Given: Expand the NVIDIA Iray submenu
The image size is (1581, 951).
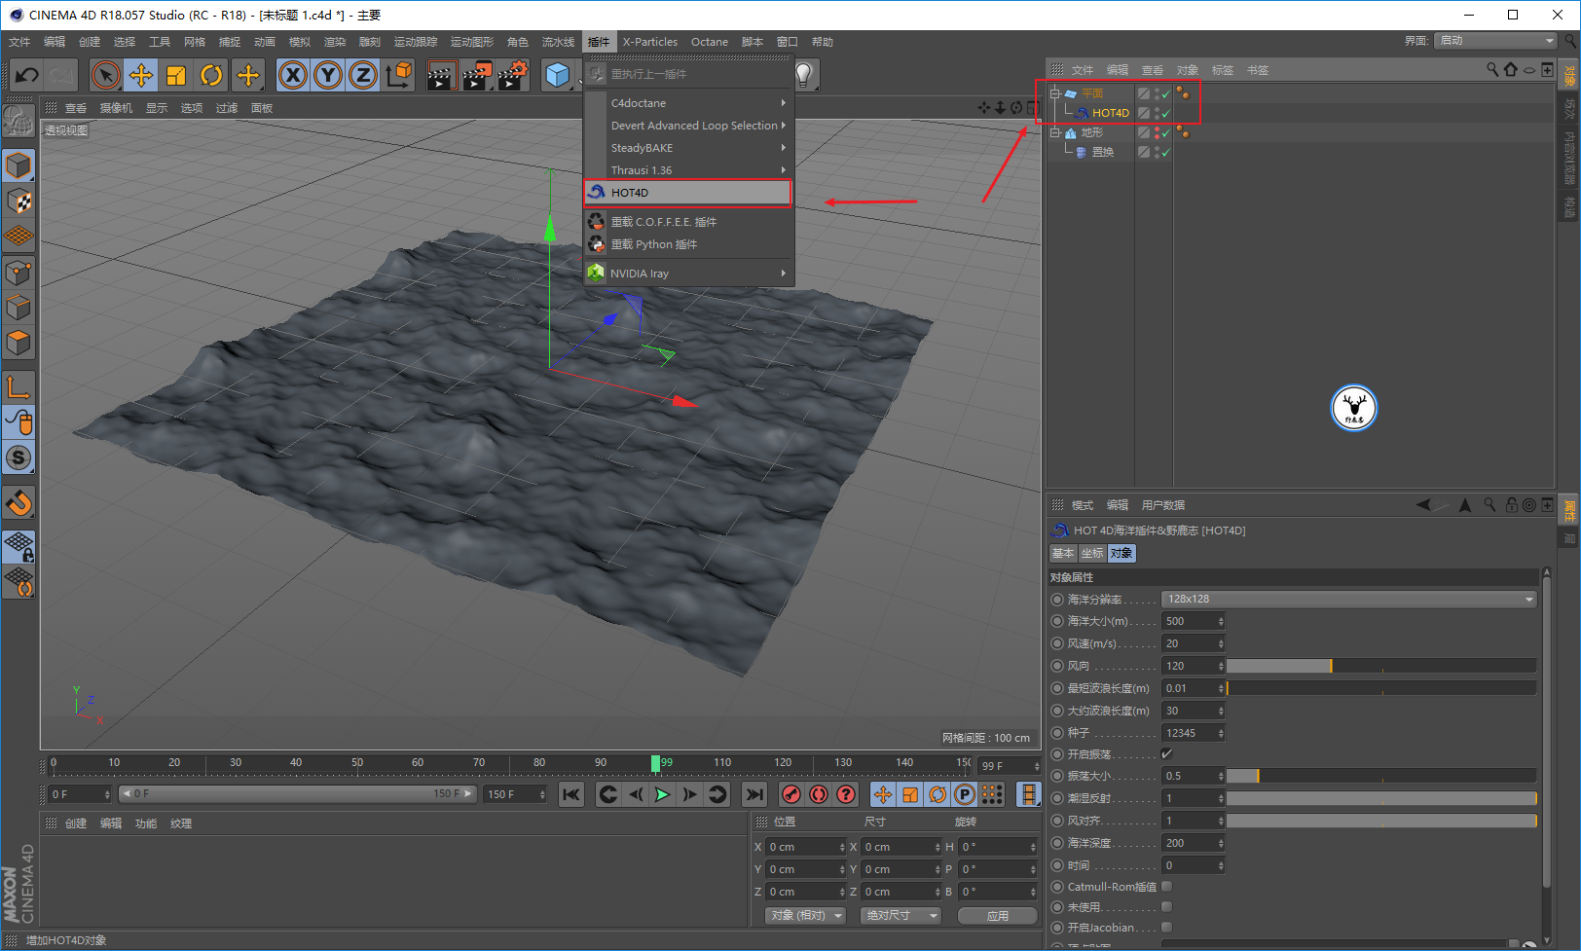Looking at the screenshot, I should click(x=688, y=274).
